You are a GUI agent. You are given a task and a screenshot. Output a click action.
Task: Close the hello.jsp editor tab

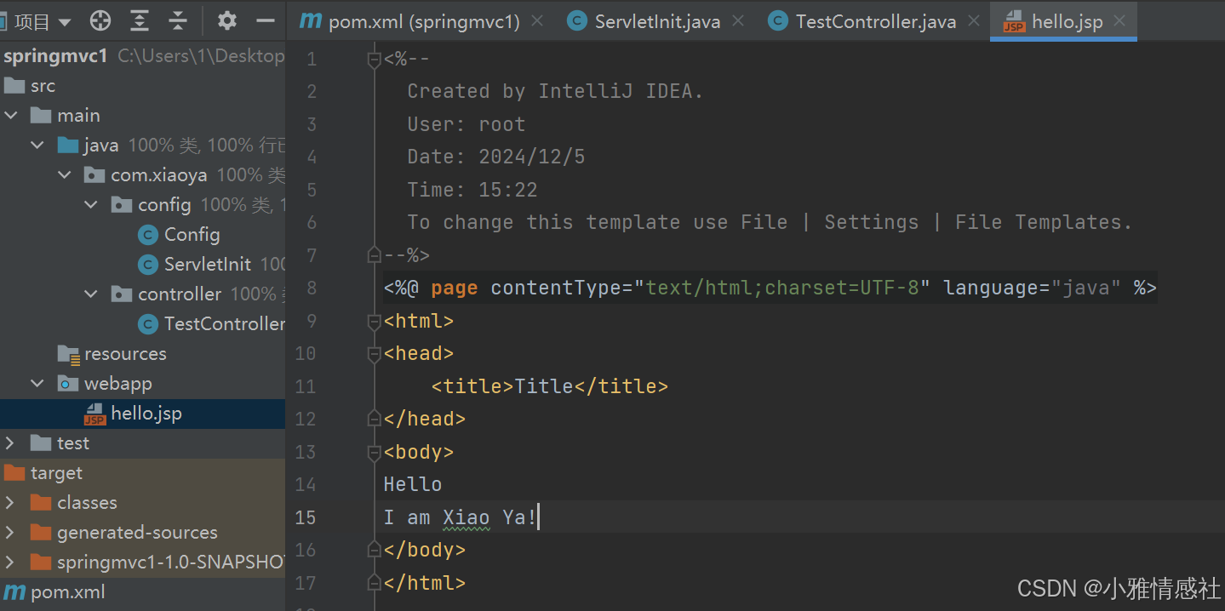coord(1119,21)
